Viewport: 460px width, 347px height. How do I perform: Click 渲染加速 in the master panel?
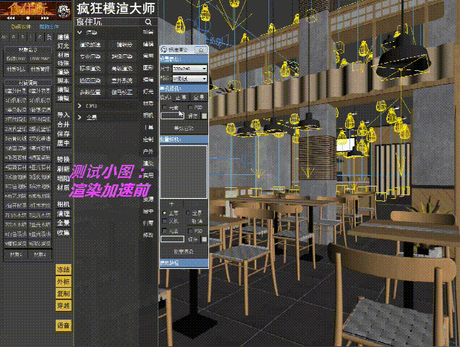pyautogui.click(x=90, y=45)
